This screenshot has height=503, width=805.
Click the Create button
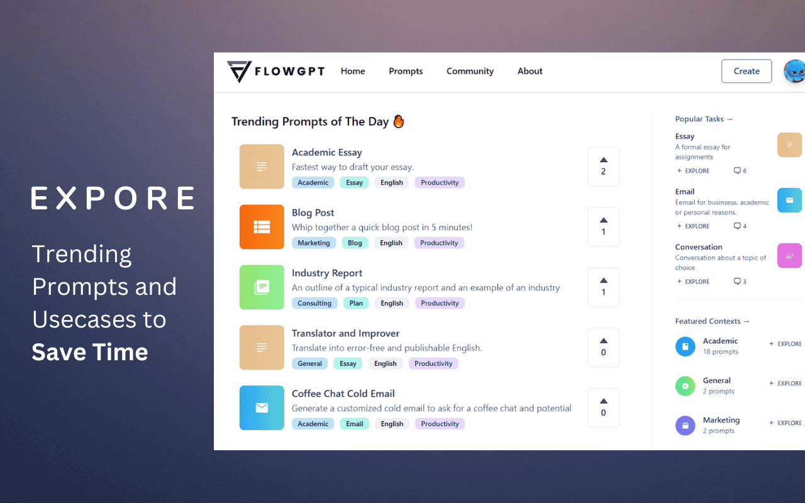point(747,71)
